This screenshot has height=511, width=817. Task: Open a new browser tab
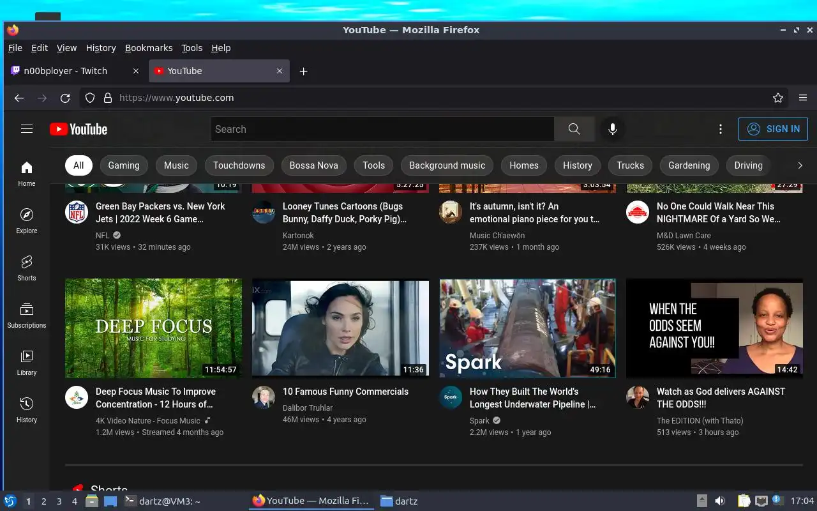point(304,71)
